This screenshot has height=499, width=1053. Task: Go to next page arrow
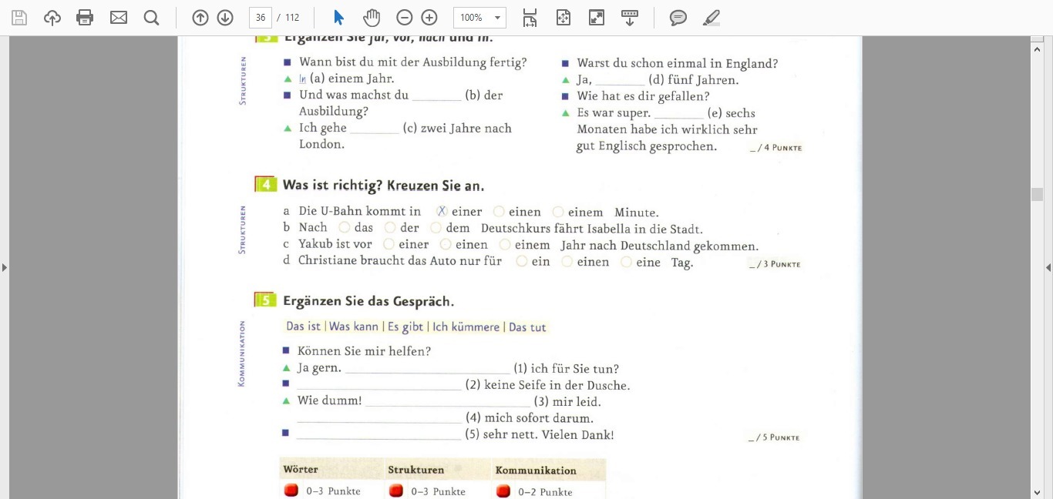[225, 18]
